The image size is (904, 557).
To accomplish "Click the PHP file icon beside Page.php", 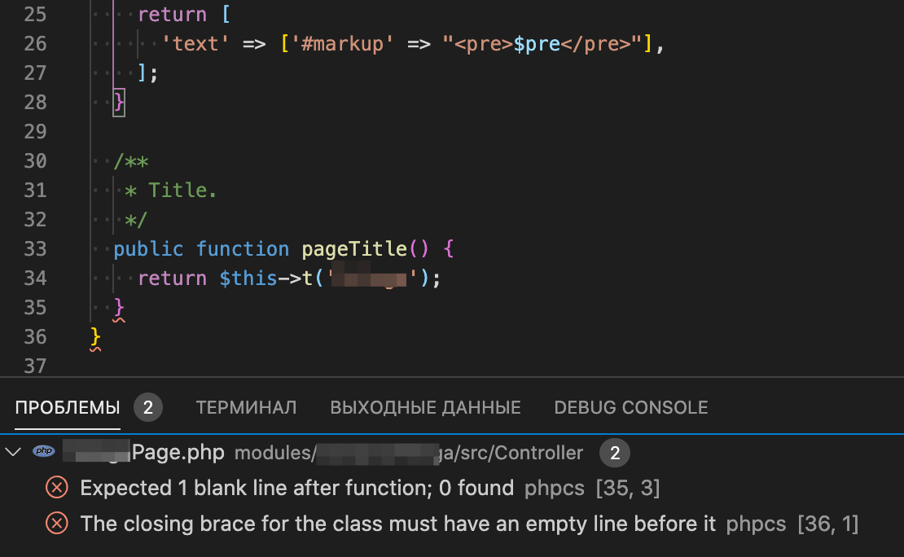I will [x=44, y=451].
